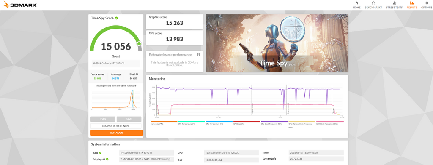Click the green GPU validation check mark
This screenshot has width=433, height=165.
pos(100,153)
